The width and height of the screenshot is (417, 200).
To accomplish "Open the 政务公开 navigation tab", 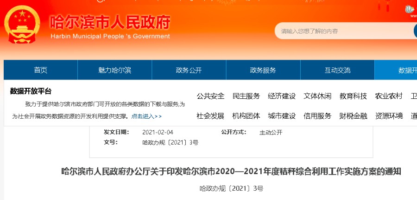I will pos(189,70).
